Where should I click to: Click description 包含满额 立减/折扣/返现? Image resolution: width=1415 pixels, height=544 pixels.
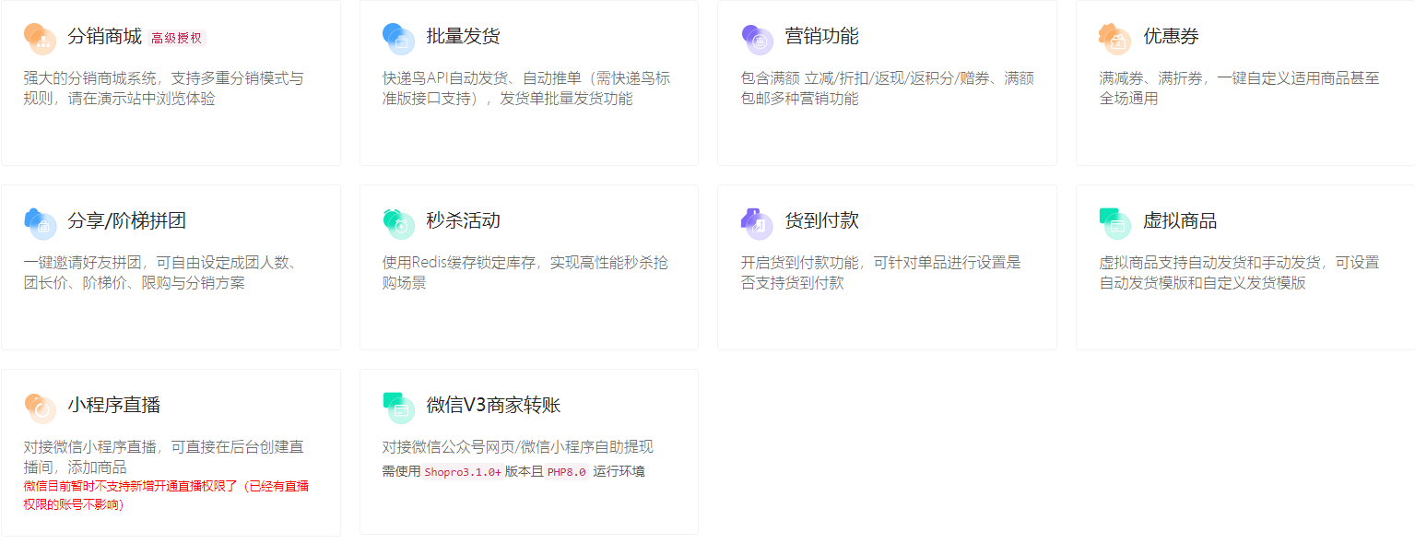point(887,89)
